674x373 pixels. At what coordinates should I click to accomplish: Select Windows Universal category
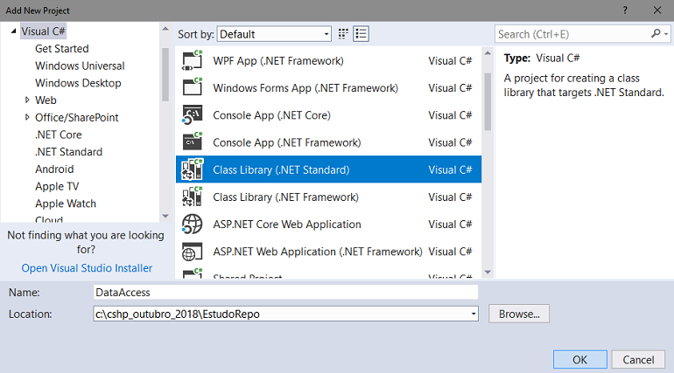(x=80, y=66)
